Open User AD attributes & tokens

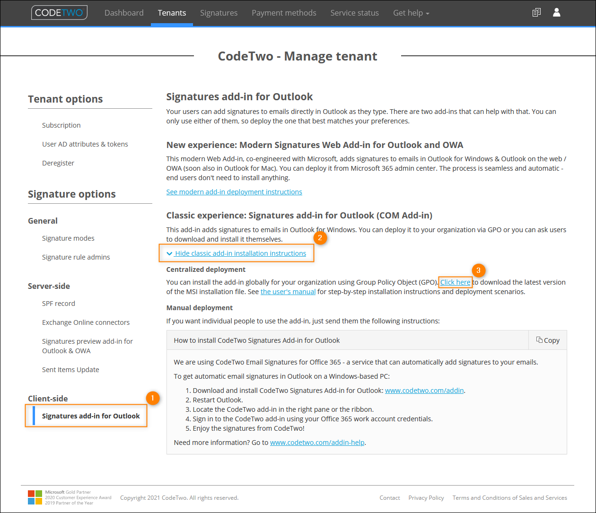pos(85,144)
